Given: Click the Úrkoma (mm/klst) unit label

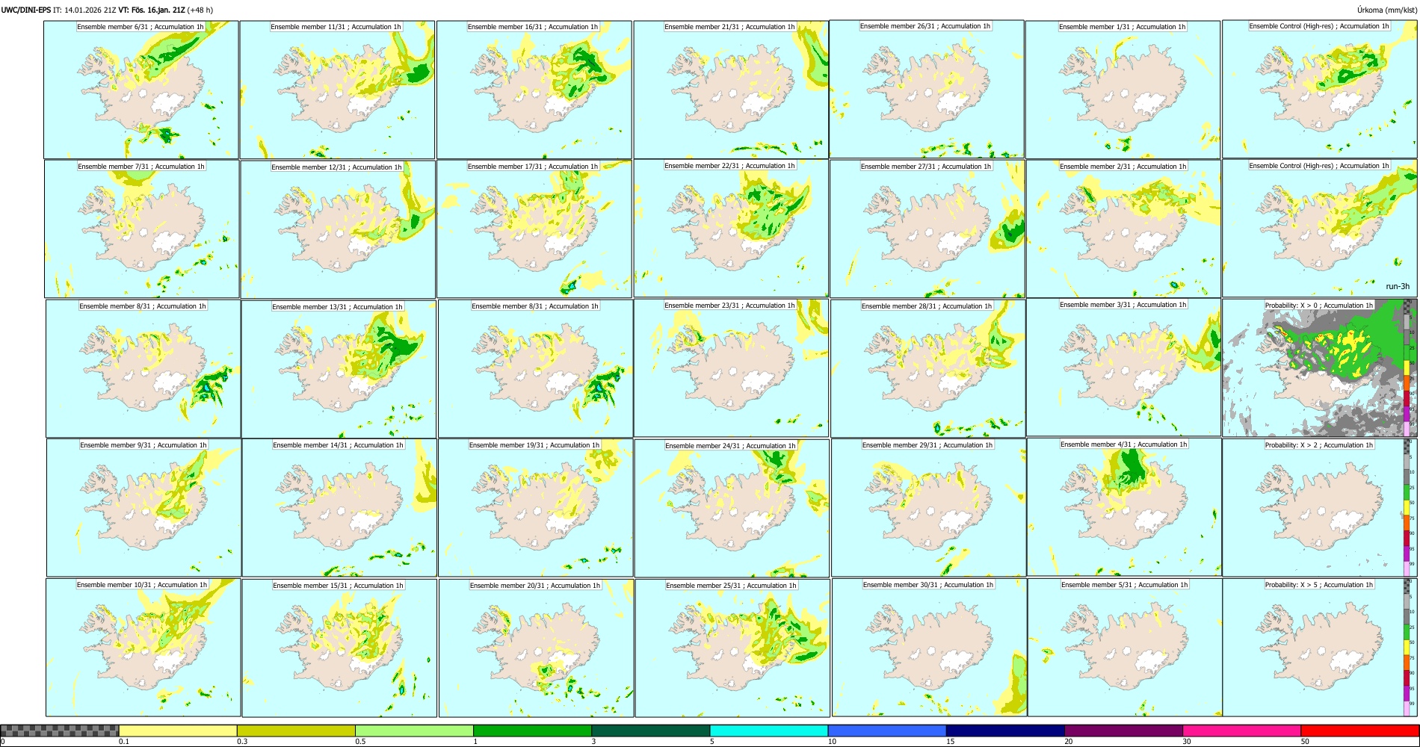Looking at the screenshot, I should [1387, 10].
